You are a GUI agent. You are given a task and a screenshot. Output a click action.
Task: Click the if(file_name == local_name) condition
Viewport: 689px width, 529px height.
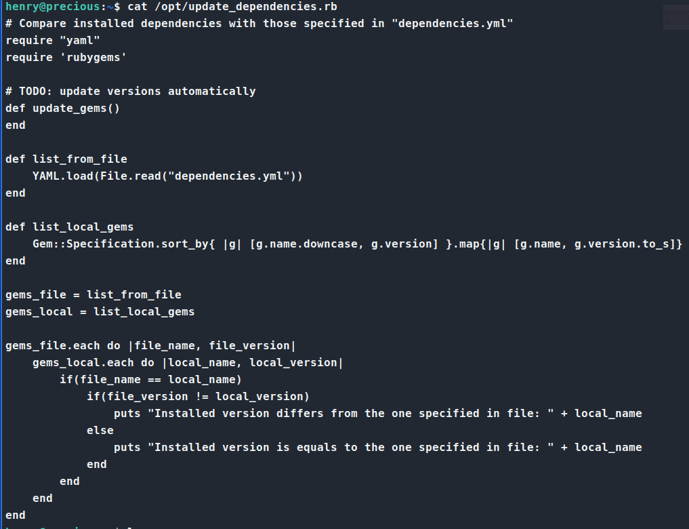click(x=150, y=380)
